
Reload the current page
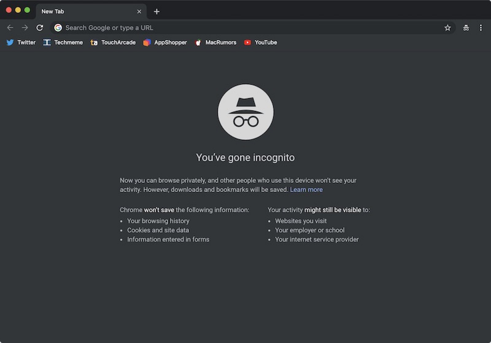pyautogui.click(x=40, y=28)
